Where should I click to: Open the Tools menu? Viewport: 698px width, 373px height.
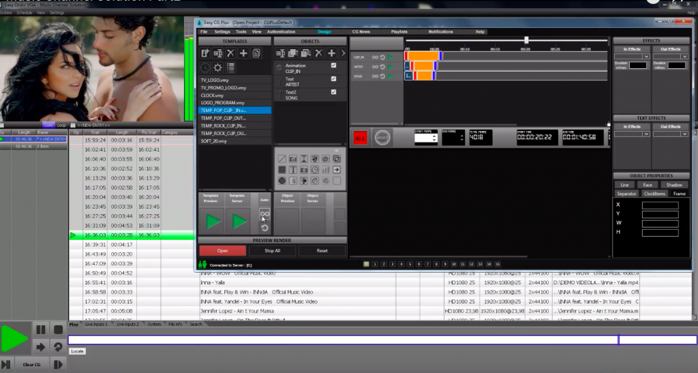click(x=241, y=32)
